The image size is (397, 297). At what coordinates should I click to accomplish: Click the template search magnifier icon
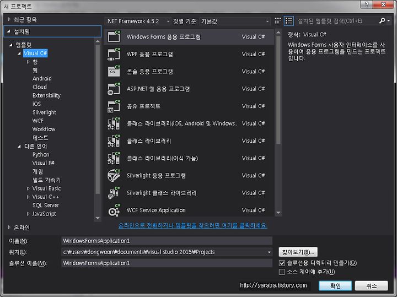click(x=382, y=21)
